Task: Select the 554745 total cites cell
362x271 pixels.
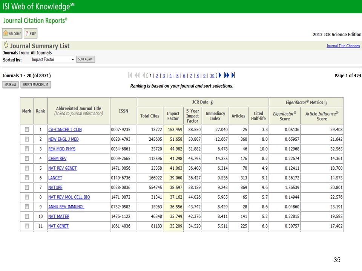Action: [150, 187]
